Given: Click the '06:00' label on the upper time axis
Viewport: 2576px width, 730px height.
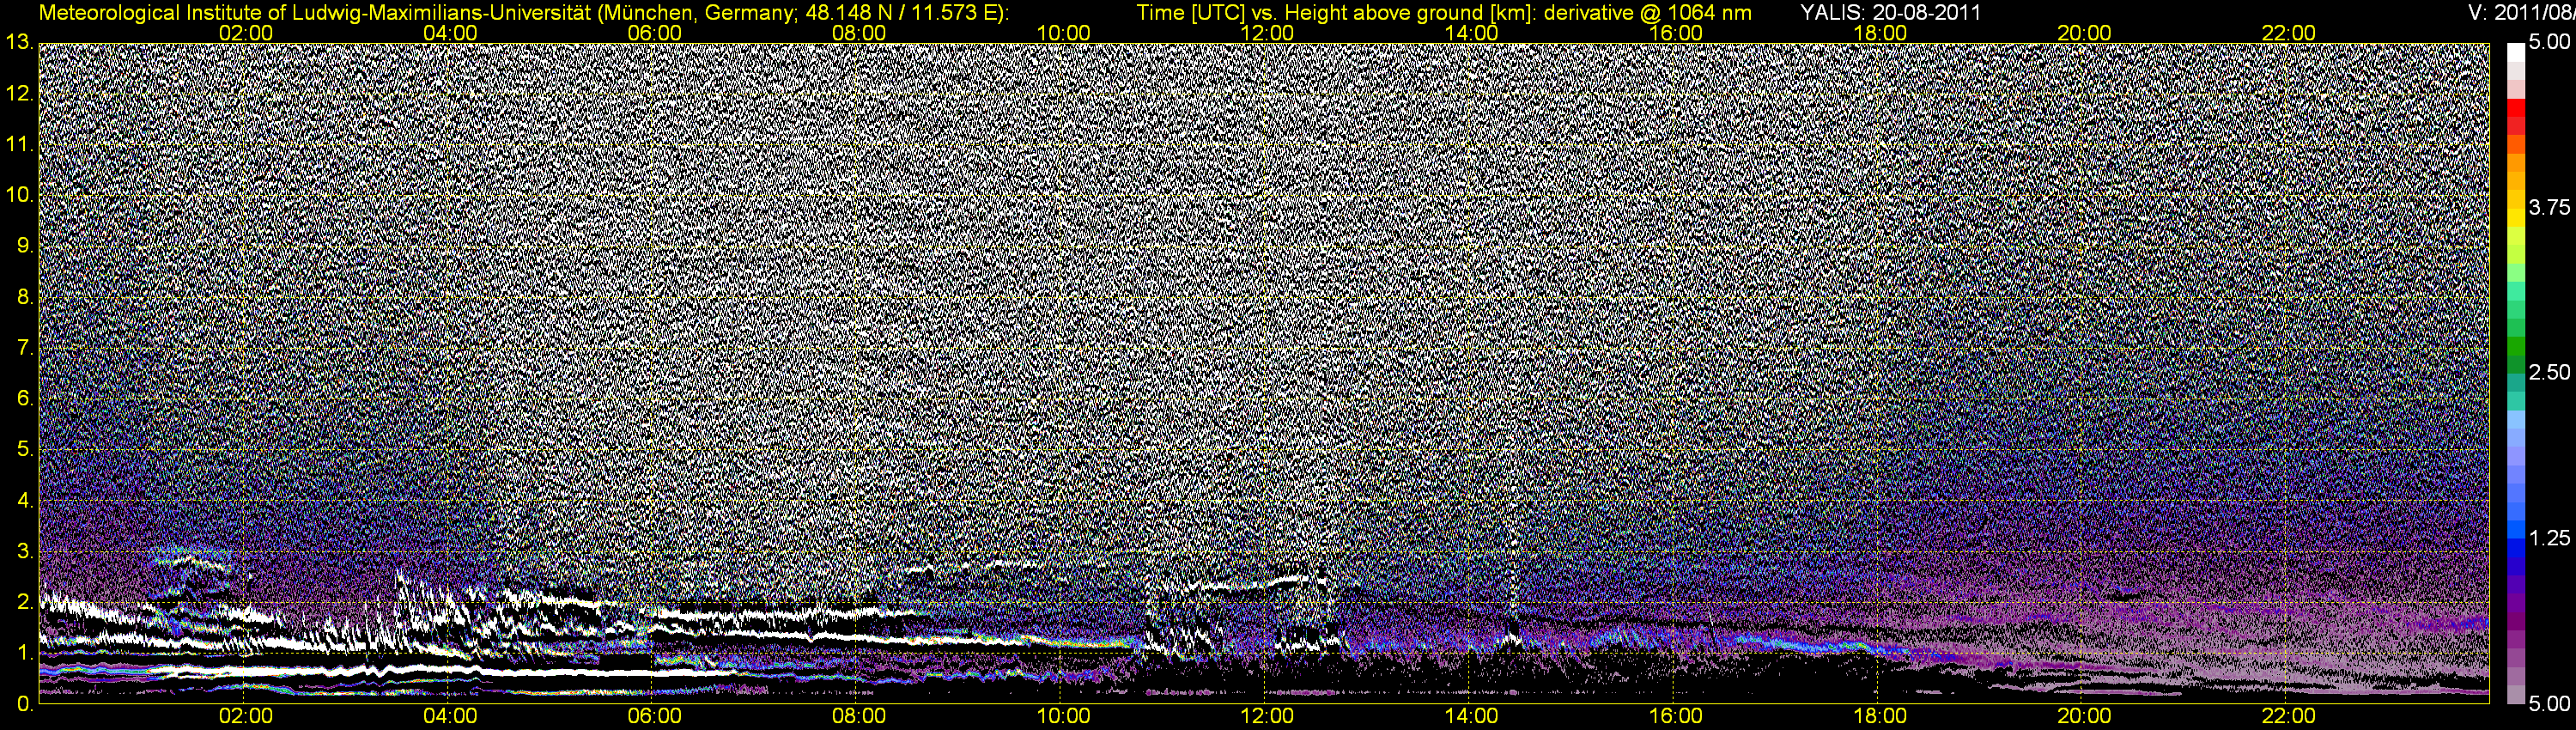Looking at the screenshot, I should (655, 33).
